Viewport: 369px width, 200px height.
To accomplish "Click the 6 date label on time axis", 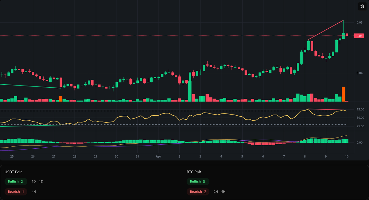I will pos(263,157).
